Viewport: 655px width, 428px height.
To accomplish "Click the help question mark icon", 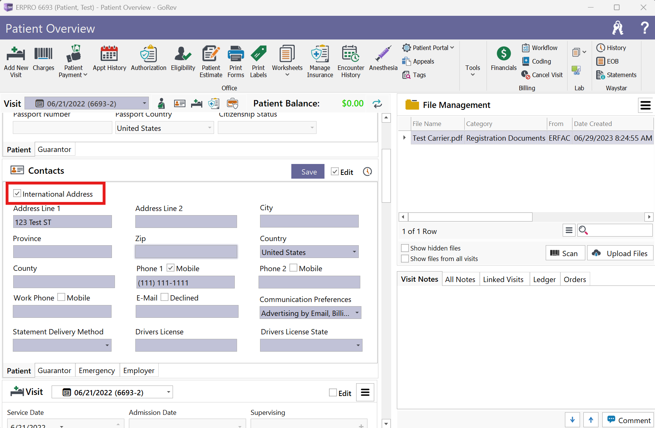I will [x=645, y=28].
